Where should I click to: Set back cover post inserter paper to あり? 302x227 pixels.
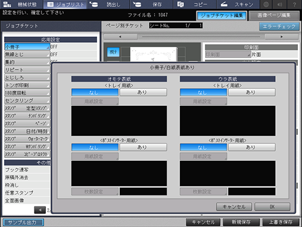[252, 147]
